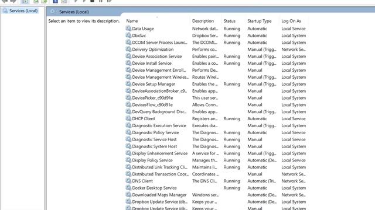This screenshot has width=375, height=210.
Task: Click the Device Management Enrollment service icon
Action: coord(128,70)
